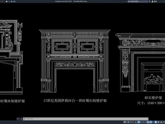Select the '时期木制壁炉架' caption on the left
Screen dimensions: 165x124
12,101
